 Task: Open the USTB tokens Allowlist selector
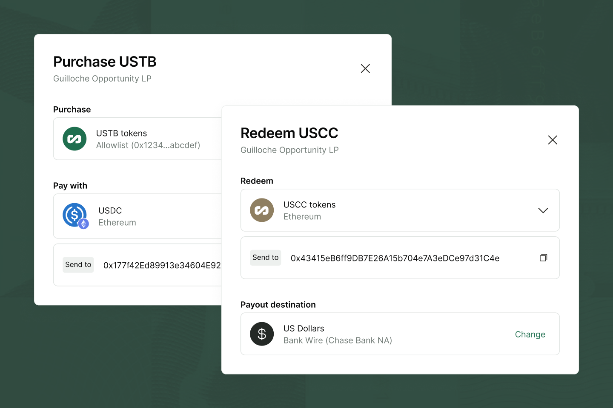[x=148, y=139]
